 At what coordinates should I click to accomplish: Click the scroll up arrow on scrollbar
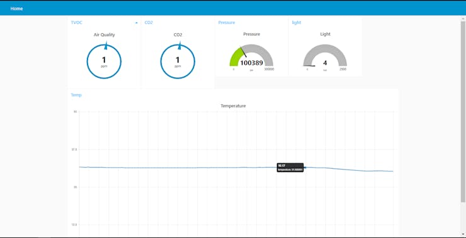(463, 19)
